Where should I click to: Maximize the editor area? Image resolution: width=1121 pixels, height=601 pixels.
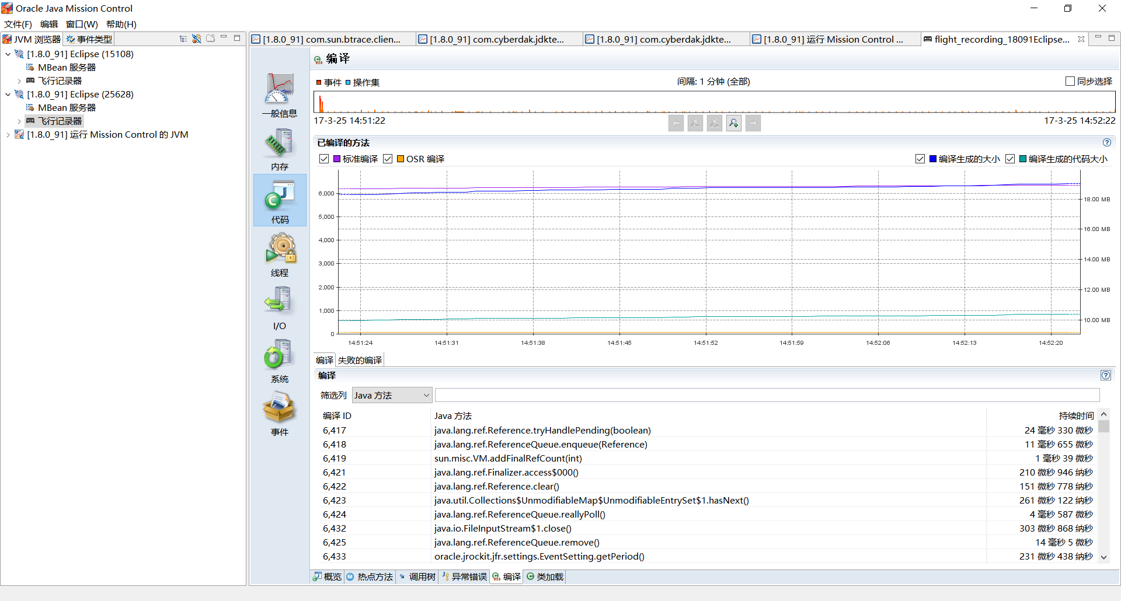click(x=1112, y=38)
